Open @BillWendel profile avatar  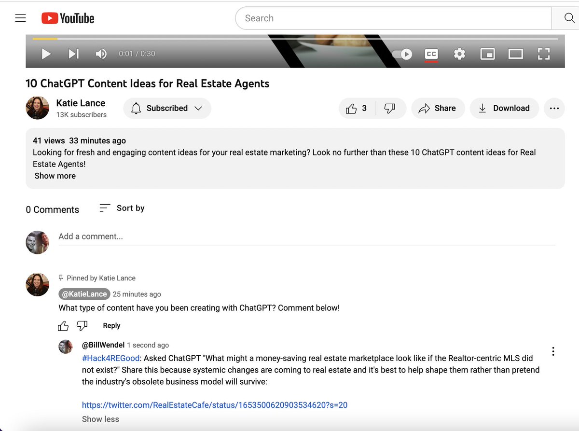coord(65,347)
